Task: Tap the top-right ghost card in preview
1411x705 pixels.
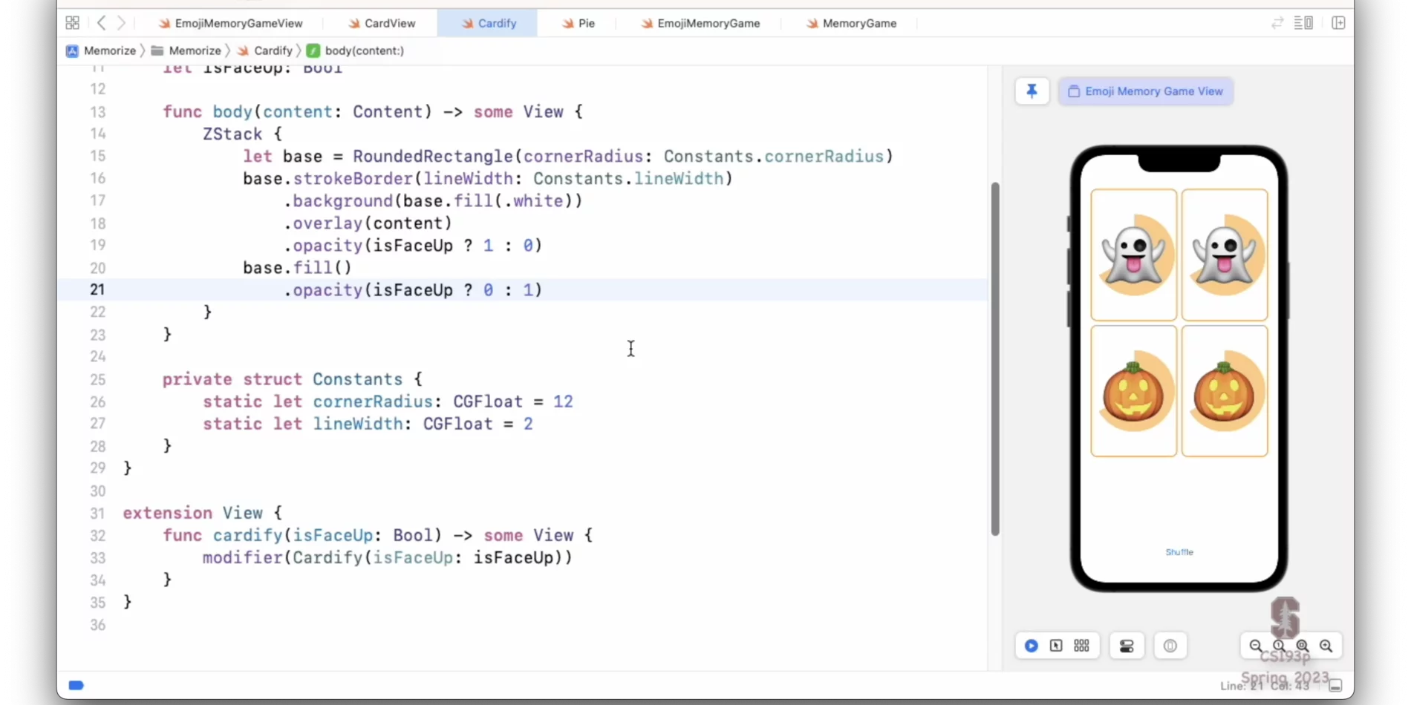Action: [x=1224, y=255]
